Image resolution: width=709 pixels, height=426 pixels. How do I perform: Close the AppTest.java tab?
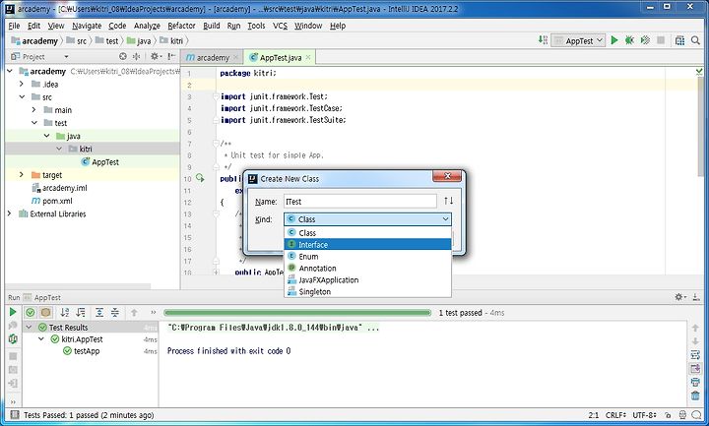[308, 57]
